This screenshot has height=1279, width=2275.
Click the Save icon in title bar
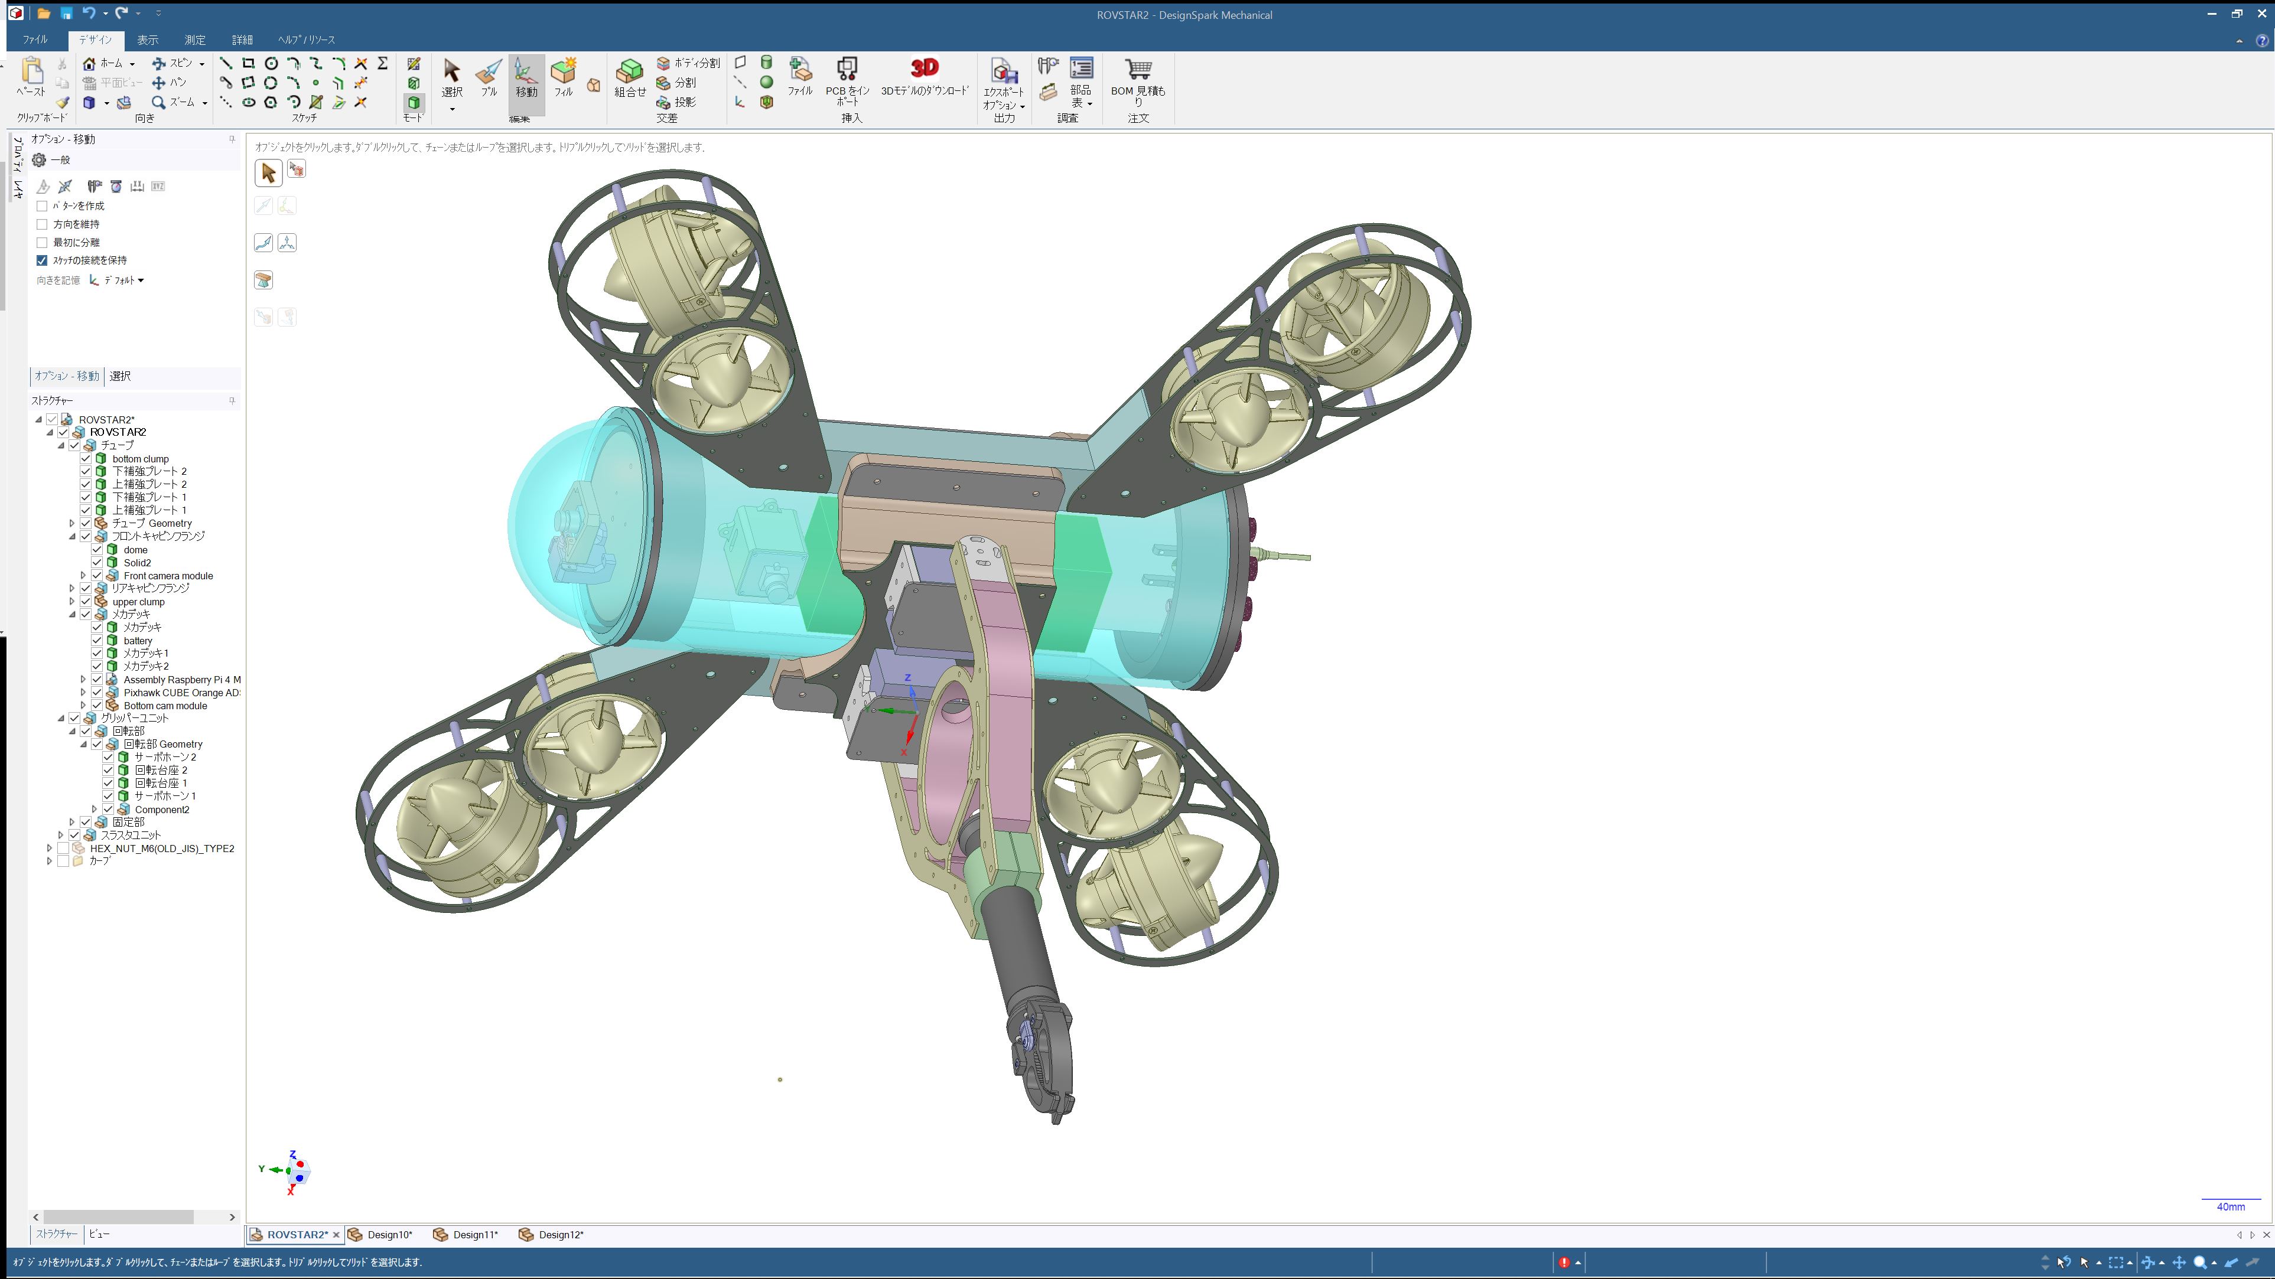pos(66,13)
